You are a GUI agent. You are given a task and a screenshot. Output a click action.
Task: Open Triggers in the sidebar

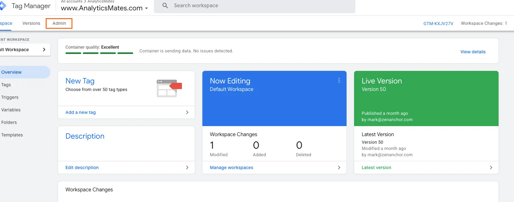click(x=10, y=97)
